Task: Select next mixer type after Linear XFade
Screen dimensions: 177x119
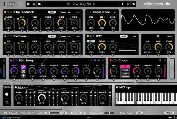Action: [91, 12]
